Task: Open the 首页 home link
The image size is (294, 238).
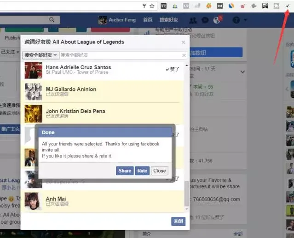Action: (x=148, y=20)
